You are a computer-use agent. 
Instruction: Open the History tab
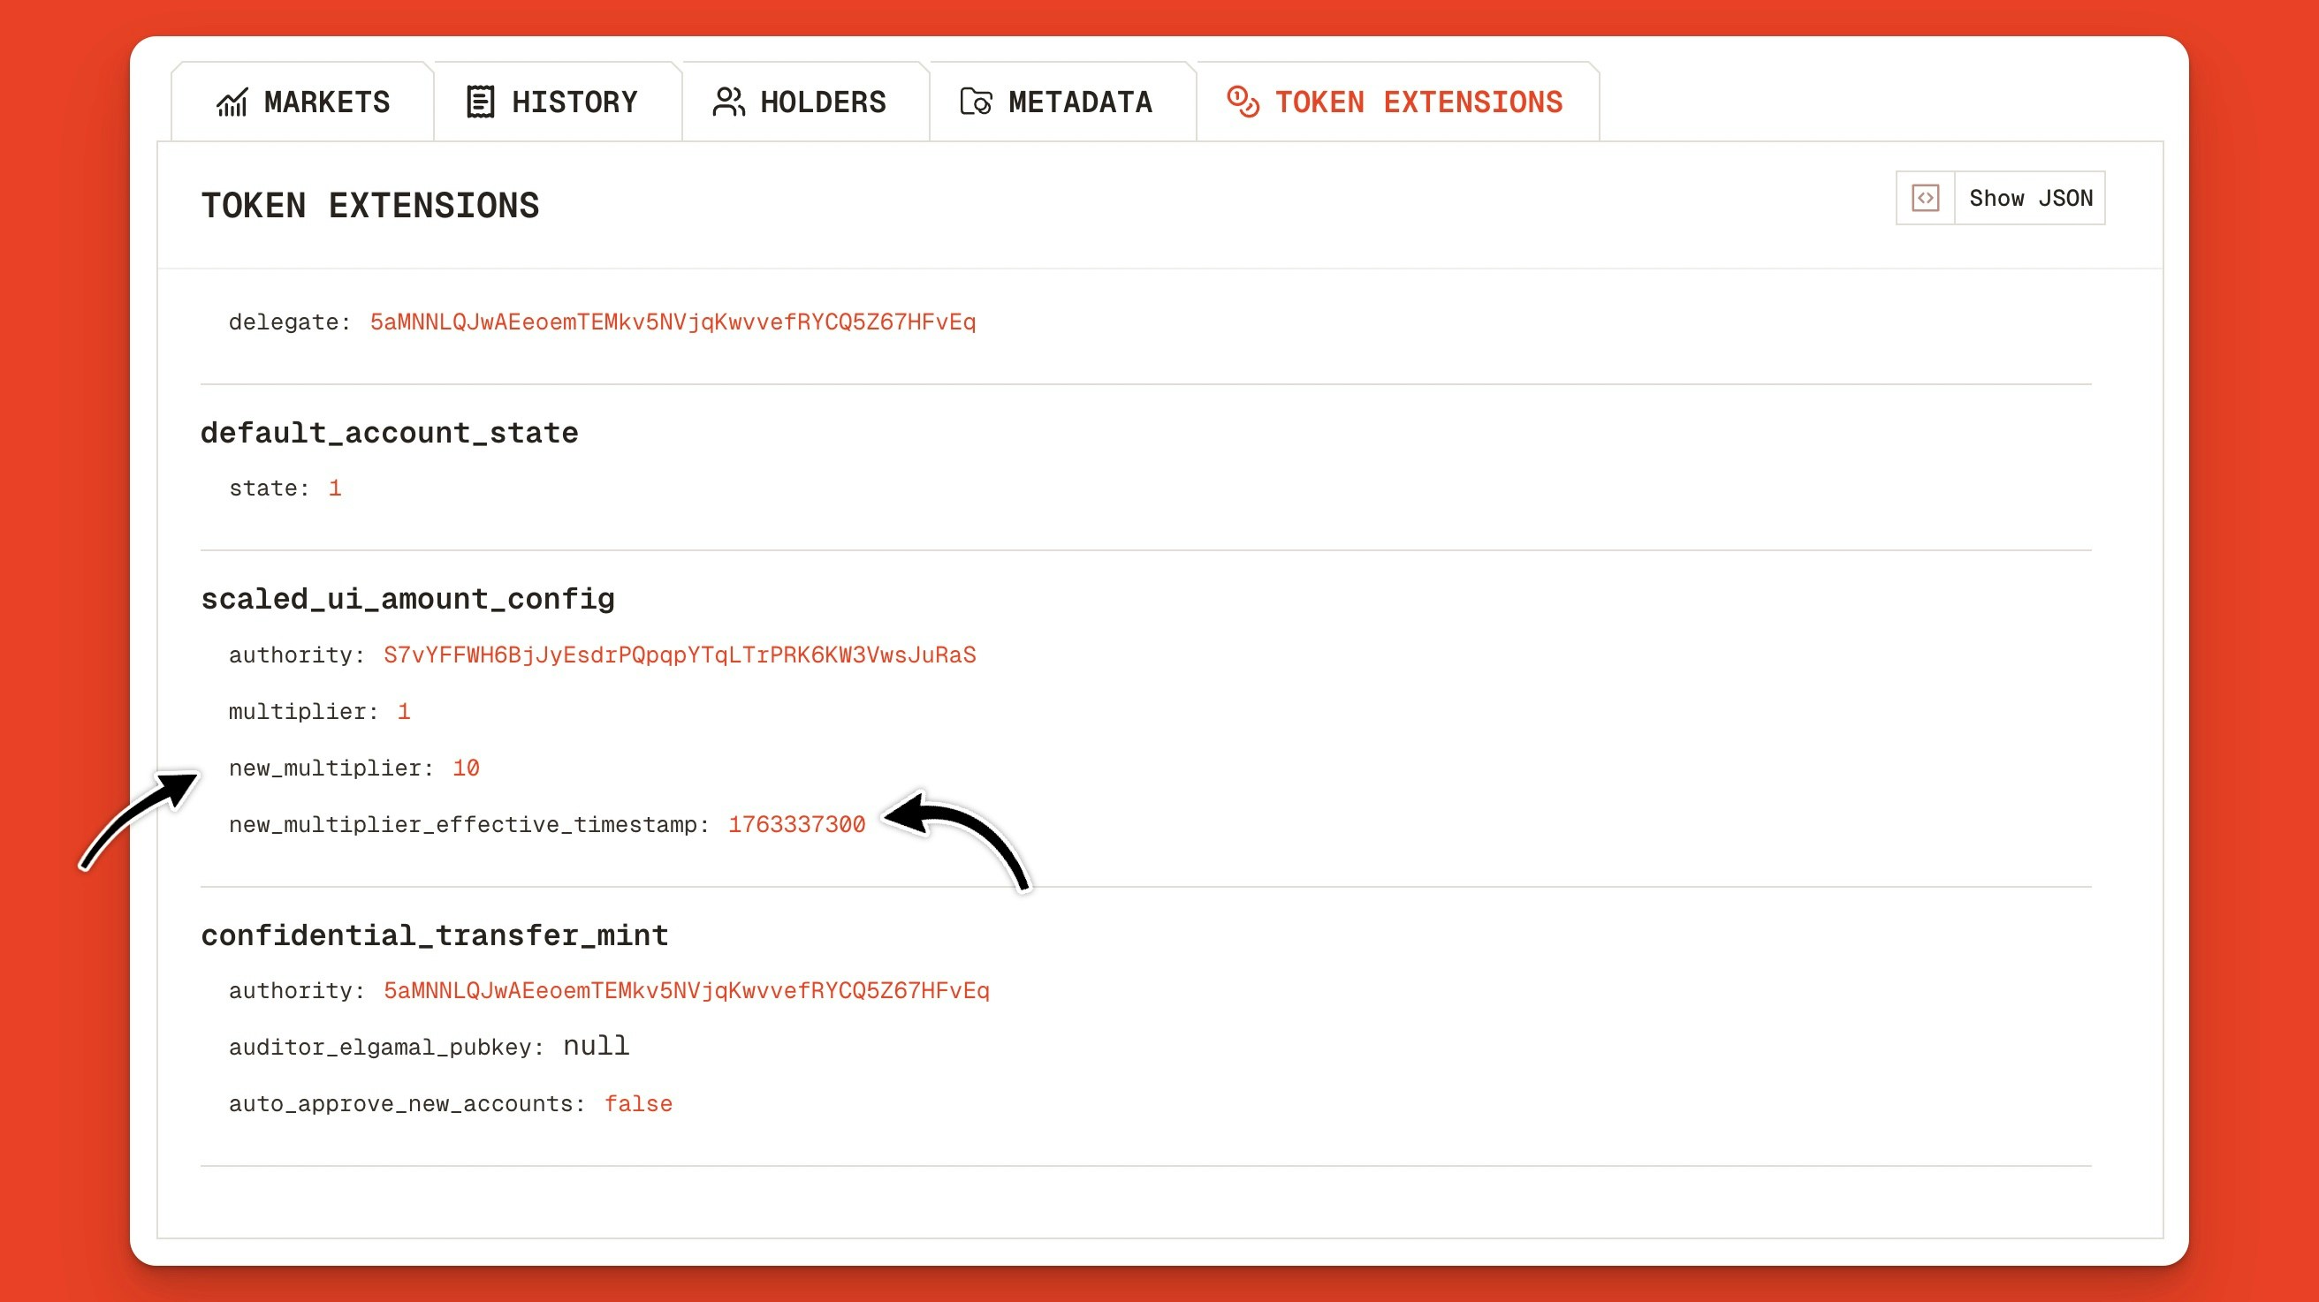[x=574, y=102]
